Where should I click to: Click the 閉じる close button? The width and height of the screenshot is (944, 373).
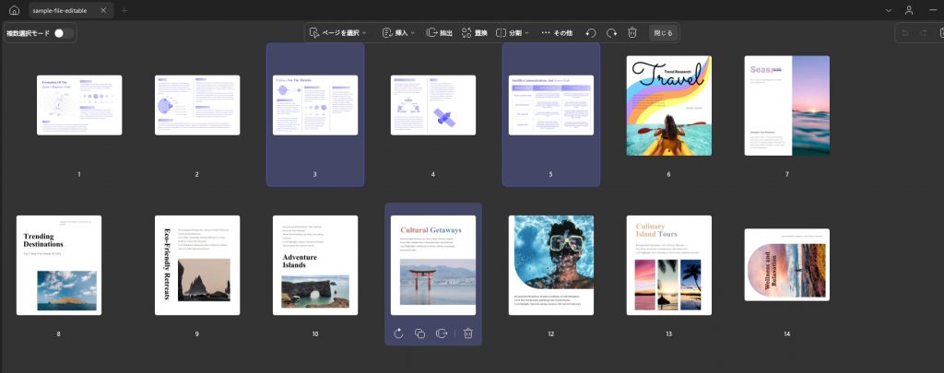point(663,32)
